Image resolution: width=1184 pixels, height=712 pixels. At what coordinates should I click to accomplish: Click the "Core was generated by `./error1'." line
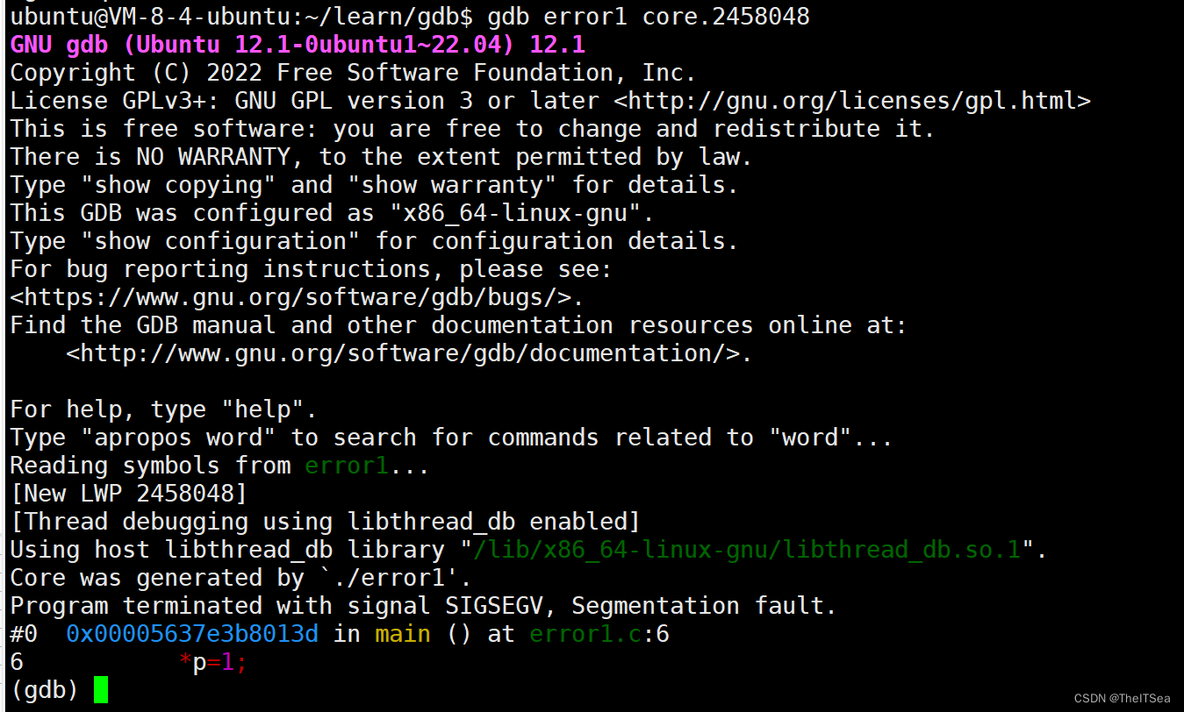coord(241,577)
